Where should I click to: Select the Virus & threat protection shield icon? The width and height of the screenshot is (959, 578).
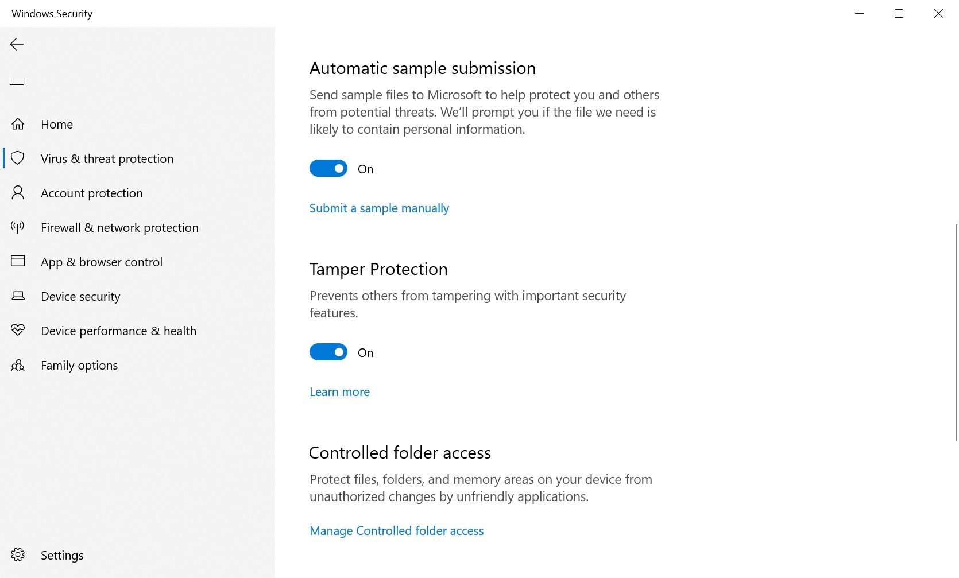pyautogui.click(x=18, y=158)
